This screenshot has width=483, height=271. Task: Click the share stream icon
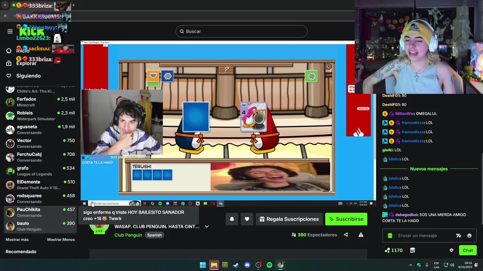346,235
